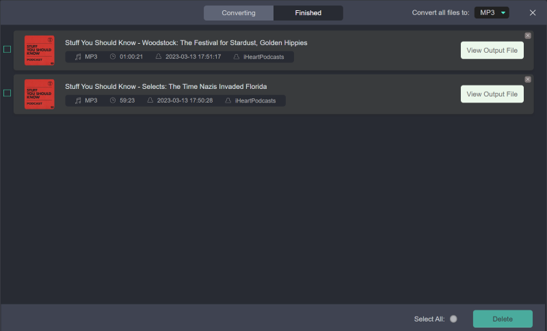Screen dimensions: 547x331
Task: Switch to the Finished tab
Action: [x=308, y=13]
